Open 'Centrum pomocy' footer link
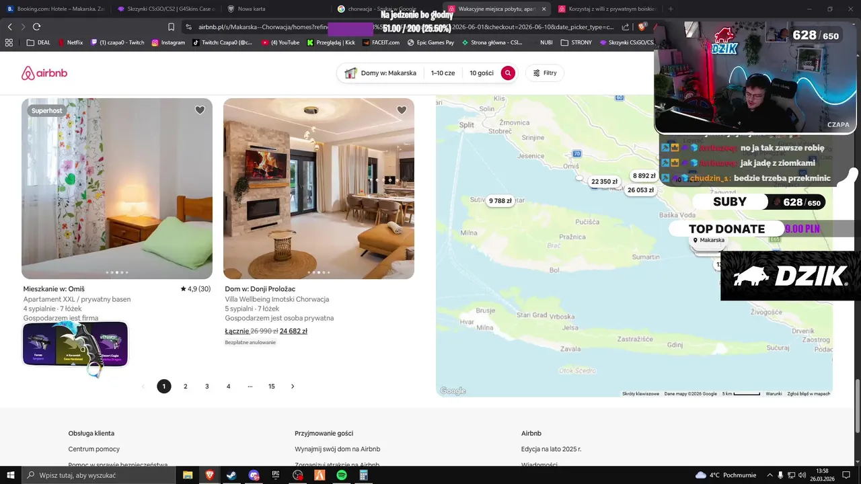The image size is (861, 484). (x=94, y=449)
